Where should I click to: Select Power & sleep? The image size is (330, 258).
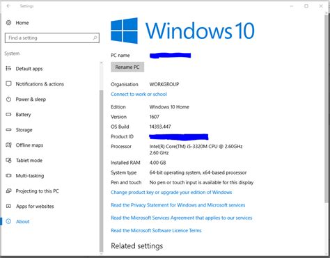pos(31,99)
